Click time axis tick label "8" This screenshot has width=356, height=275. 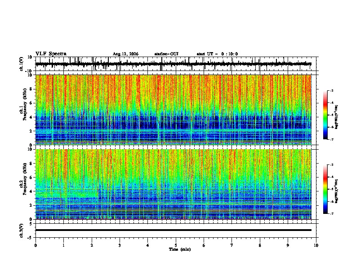point(260,245)
